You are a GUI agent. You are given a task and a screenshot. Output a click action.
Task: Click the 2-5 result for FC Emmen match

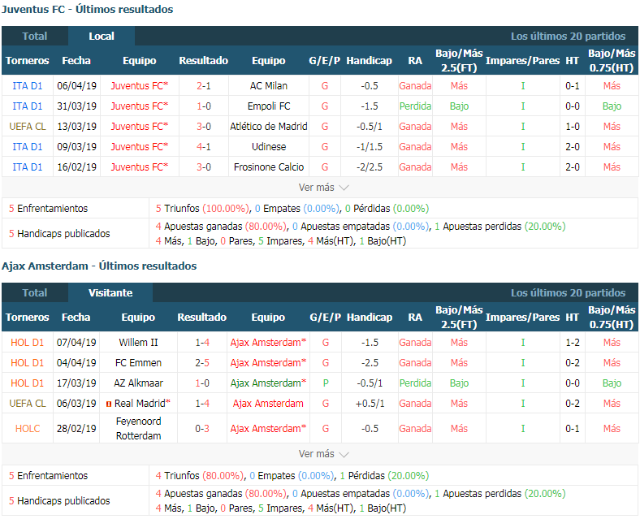(202, 363)
